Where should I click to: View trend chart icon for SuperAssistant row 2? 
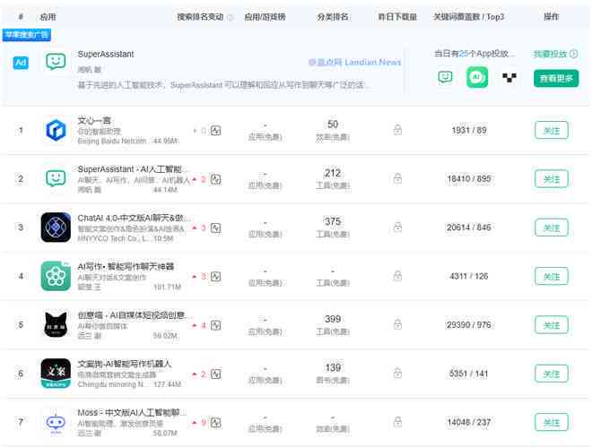215,179
